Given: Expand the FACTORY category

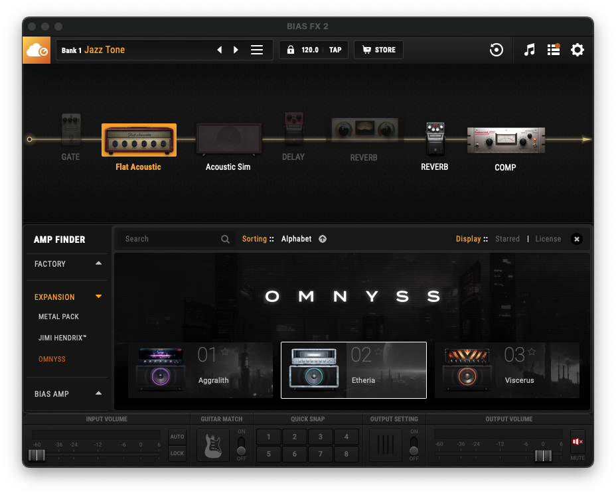Looking at the screenshot, I should (67, 264).
